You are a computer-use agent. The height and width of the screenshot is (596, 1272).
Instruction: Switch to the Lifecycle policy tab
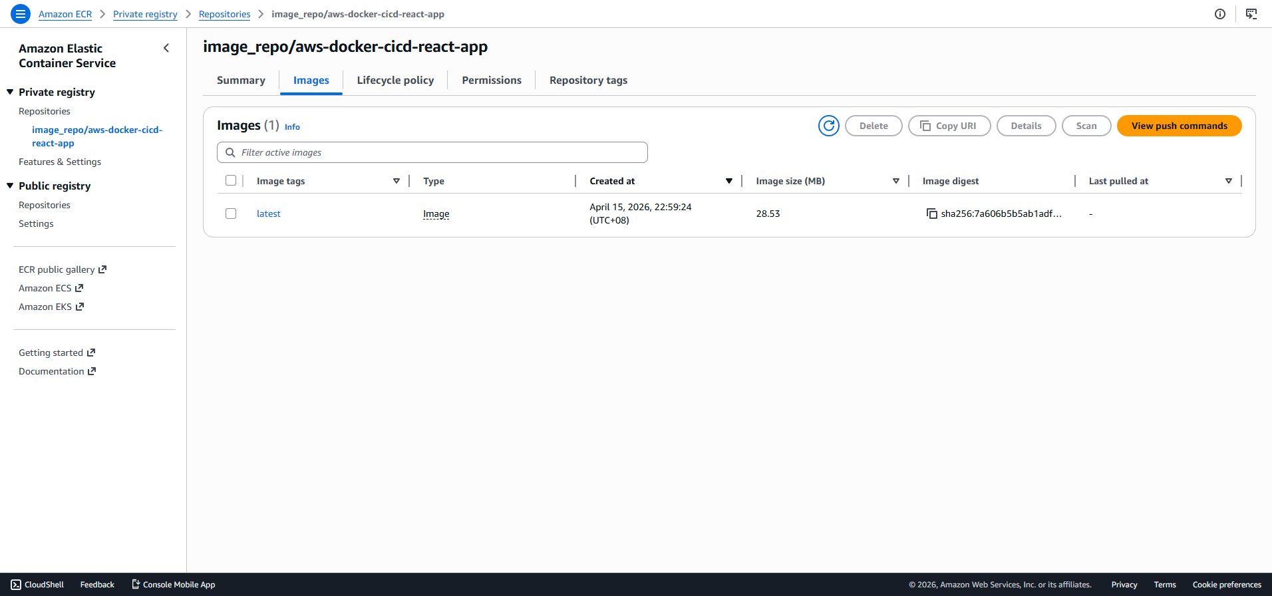pos(395,80)
